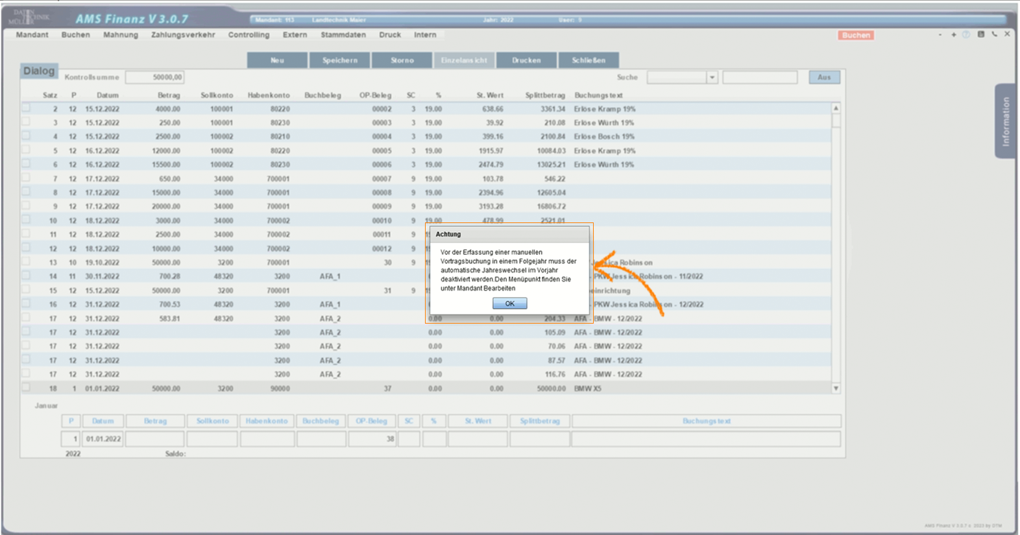Viewport: 1020px width, 535px height.
Task: Close the application with the X icon
Action: 1007,34
